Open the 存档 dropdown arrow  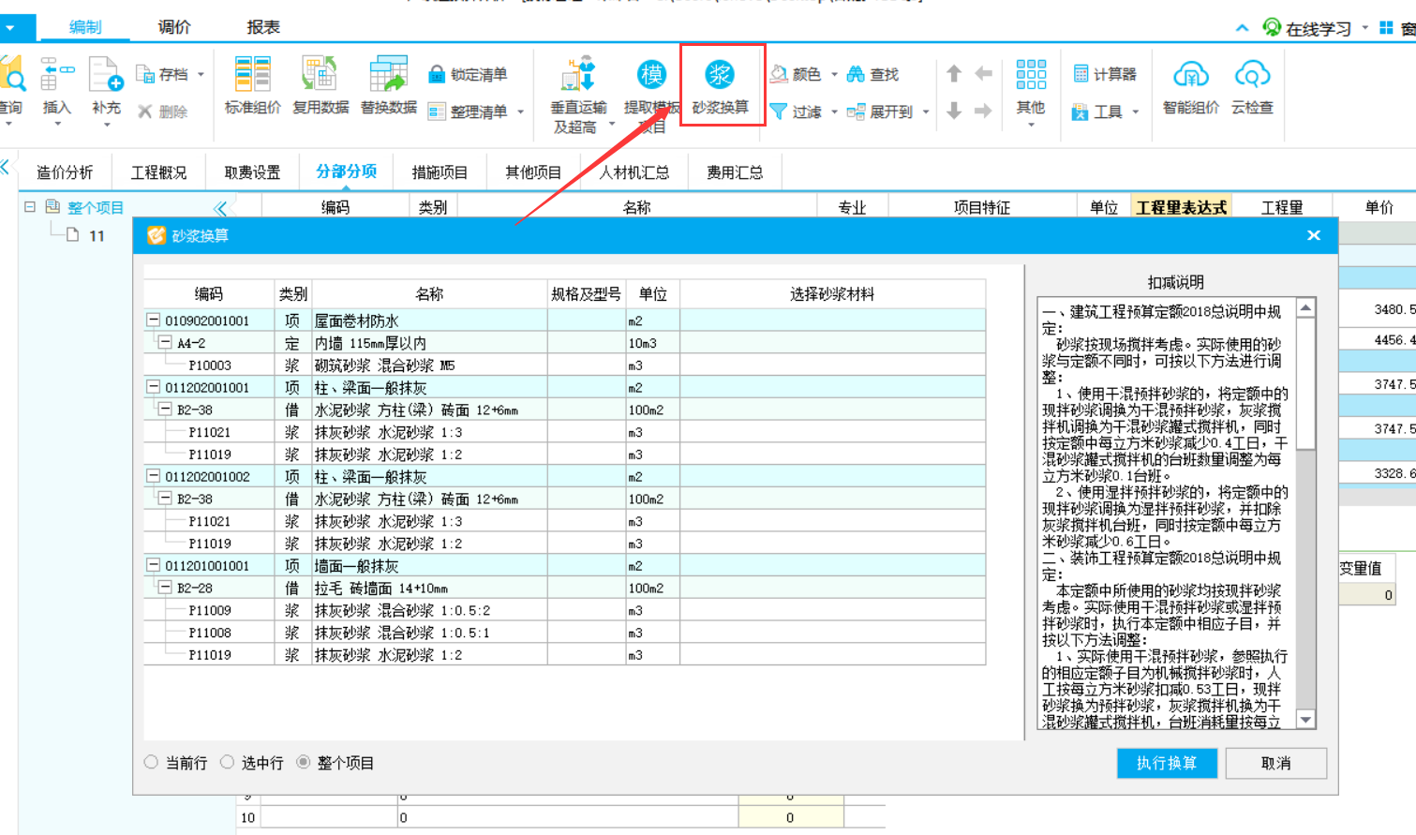coord(201,74)
